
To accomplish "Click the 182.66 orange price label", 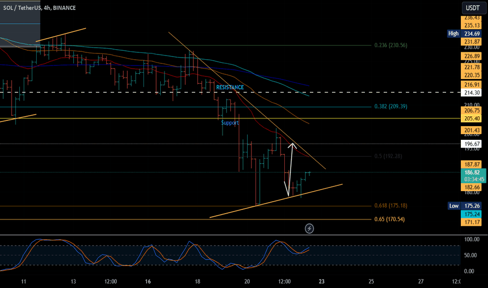I will tap(472, 187).
